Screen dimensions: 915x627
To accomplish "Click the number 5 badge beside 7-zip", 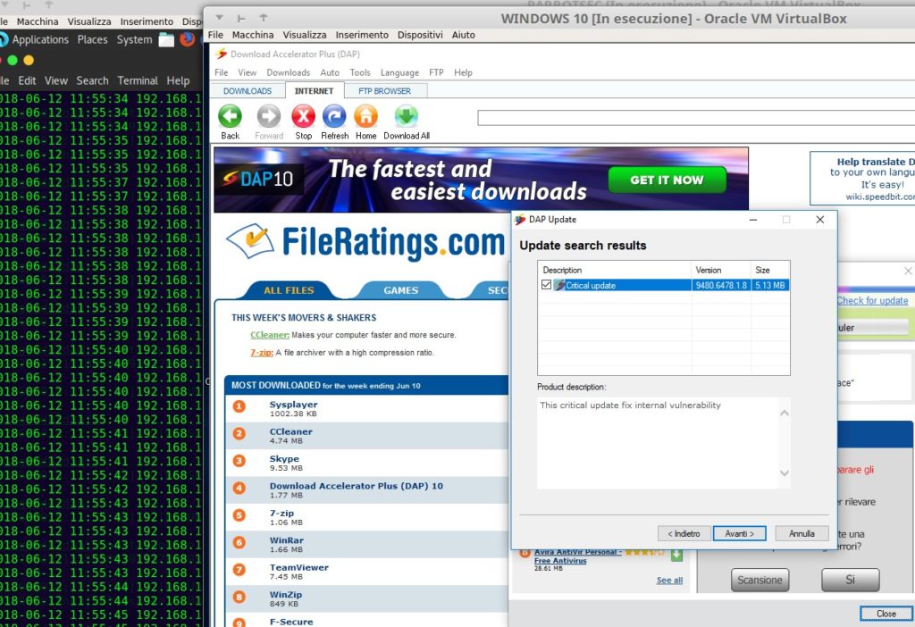I will pyautogui.click(x=239, y=515).
